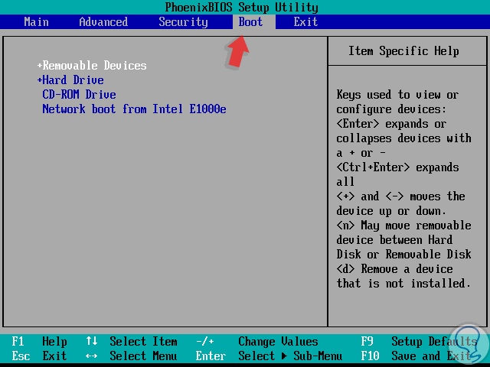Viewport: 490px width, 367px height.
Task: Click the PhoenixBIOS Setup Utility title
Action: (242, 7)
